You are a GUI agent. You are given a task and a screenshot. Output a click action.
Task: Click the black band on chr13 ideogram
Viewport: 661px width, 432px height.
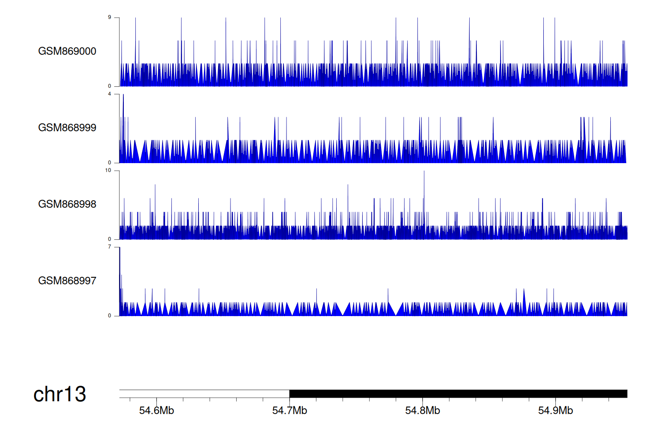point(458,394)
